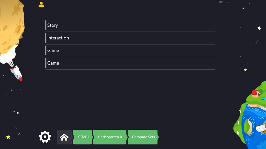
Task: Click the red-roofed house on globe
Action: [256, 93]
